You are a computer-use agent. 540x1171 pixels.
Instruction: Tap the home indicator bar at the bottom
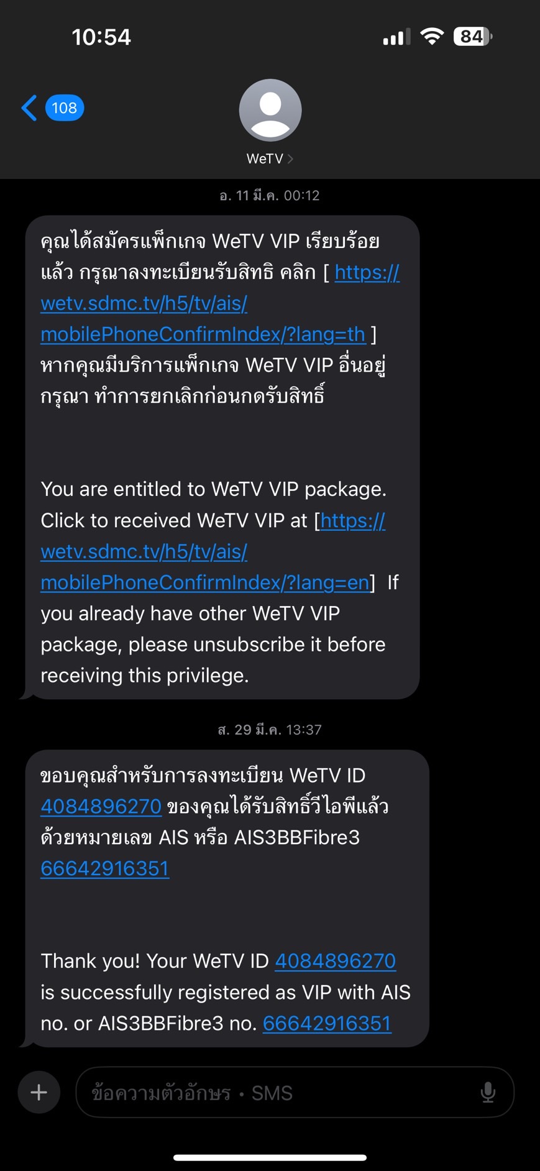pyautogui.click(x=270, y=1157)
